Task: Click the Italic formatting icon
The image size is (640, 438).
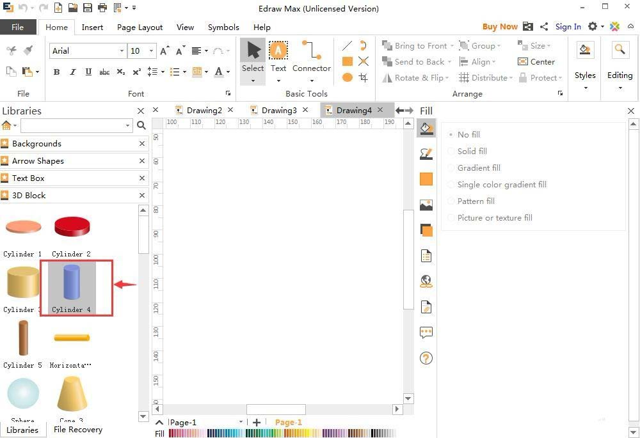Action: click(72, 72)
